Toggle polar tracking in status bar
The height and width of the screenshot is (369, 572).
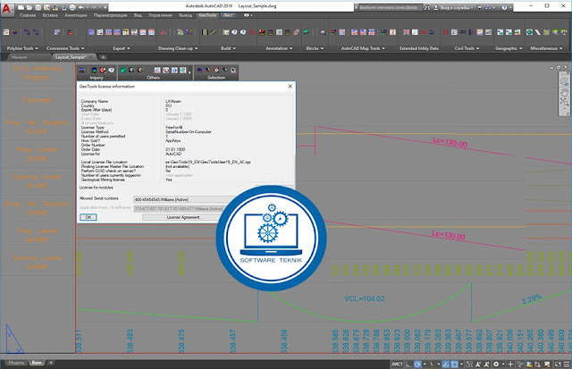coord(418,364)
